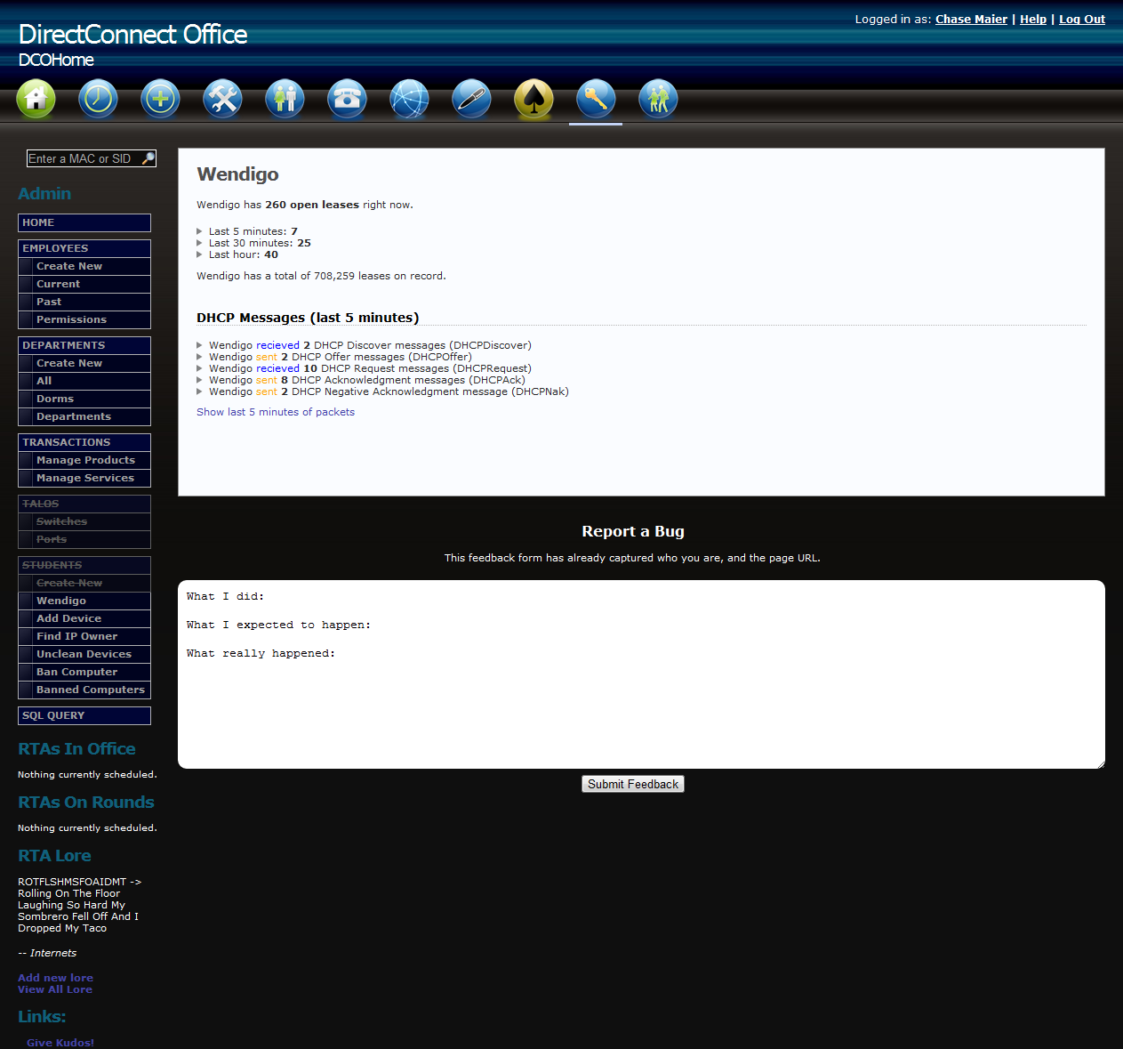
Task: Open the two people icon
Action: [x=285, y=99]
